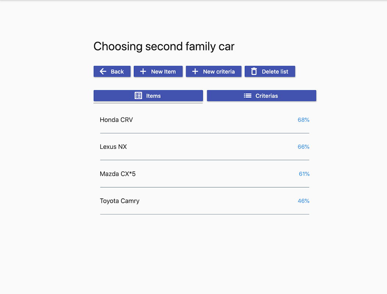The height and width of the screenshot is (294, 387).
Task: Click the Items tab grid icon
Action: (x=138, y=96)
